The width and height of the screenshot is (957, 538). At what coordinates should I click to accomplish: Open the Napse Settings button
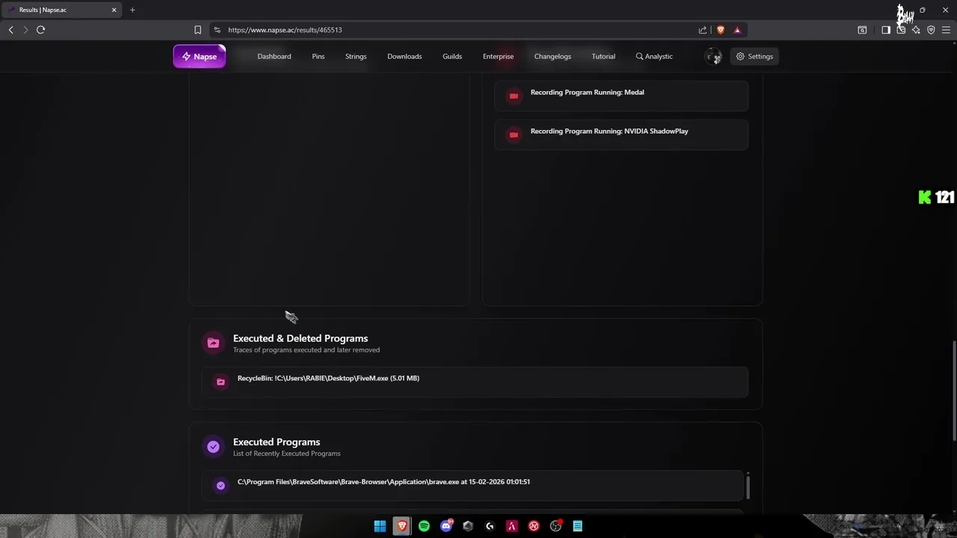click(x=754, y=56)
